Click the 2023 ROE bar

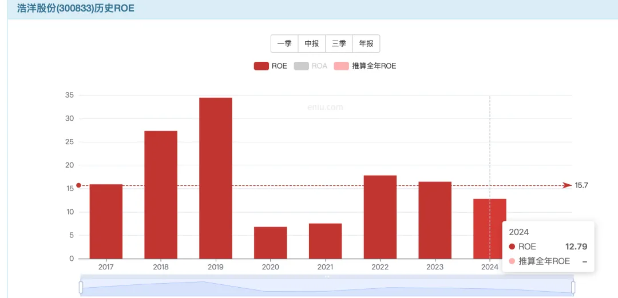pos(435,220)
